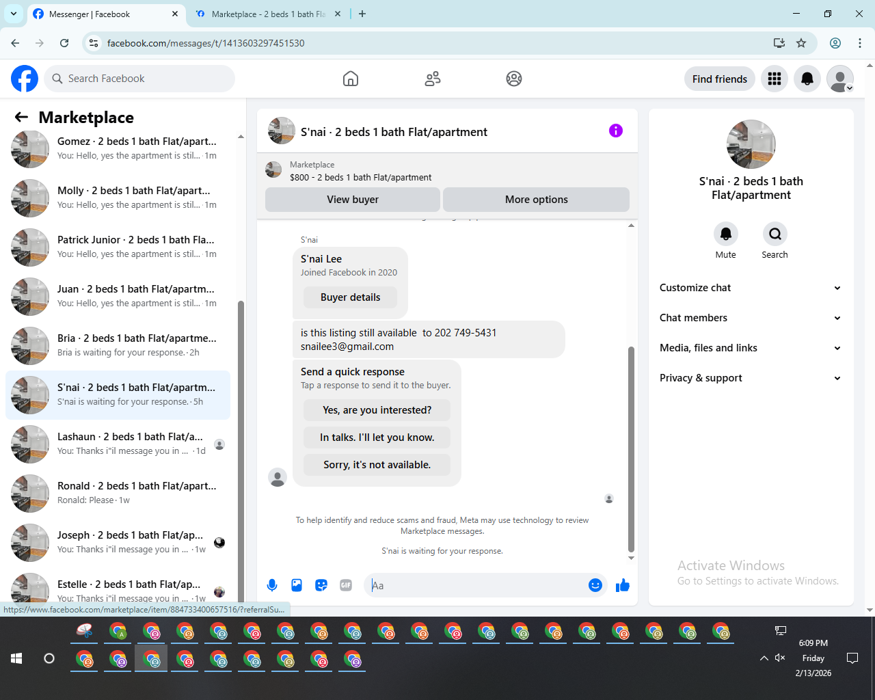Open the taskbar clock showing 6:09 PM
Image resolution: width=875 pixels, height=700 pixels.
click(x=813, y=658)
